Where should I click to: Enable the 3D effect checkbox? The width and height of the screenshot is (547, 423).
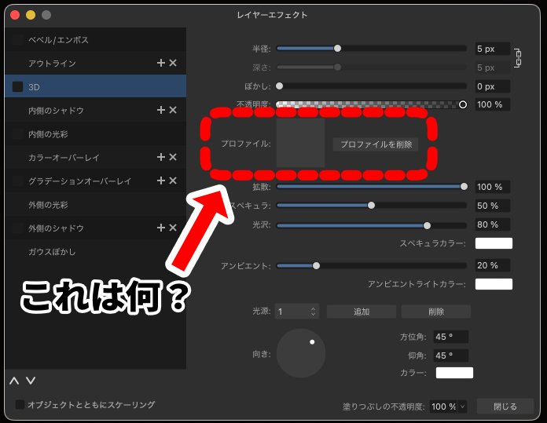click(17, 86)
